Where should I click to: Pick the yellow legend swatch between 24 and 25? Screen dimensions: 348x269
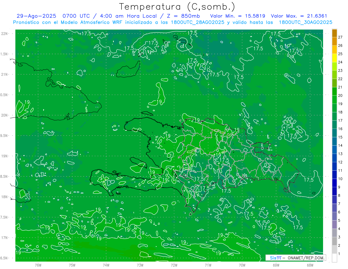(334, 58)
